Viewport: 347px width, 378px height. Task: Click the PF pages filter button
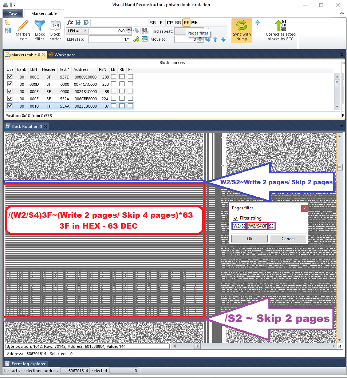(x=186, y=23)
